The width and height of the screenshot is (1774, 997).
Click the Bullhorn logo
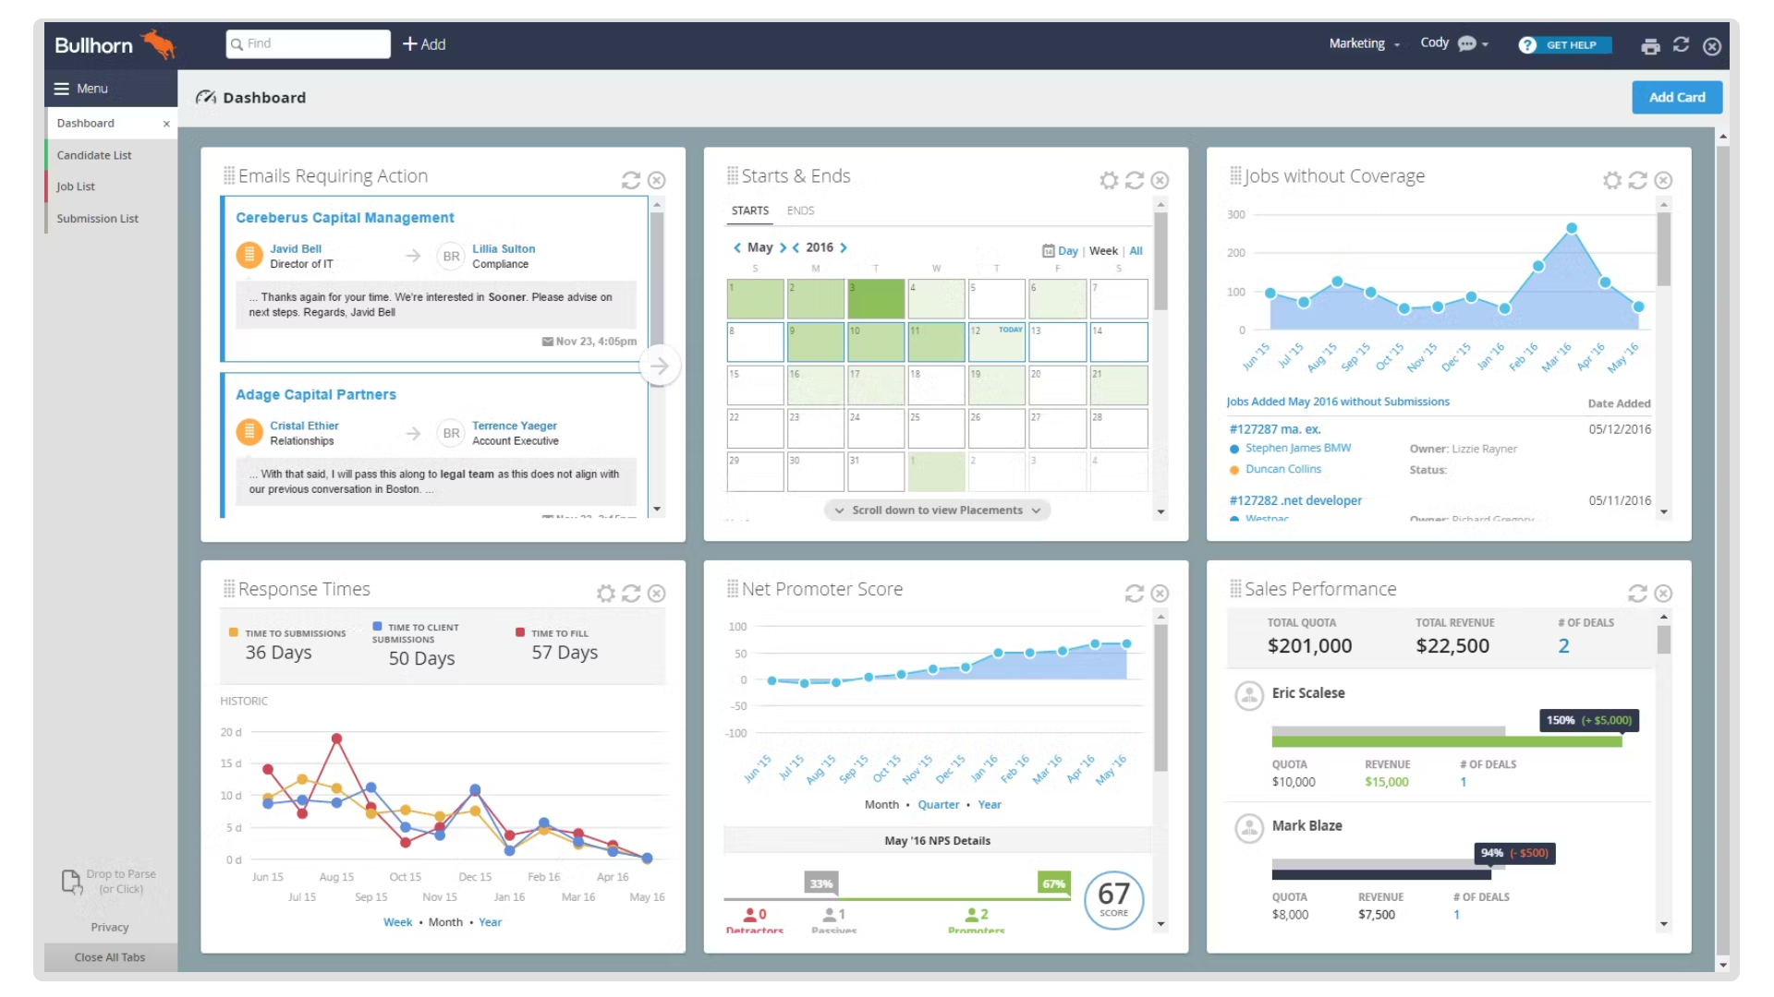[x=111, y=43]
